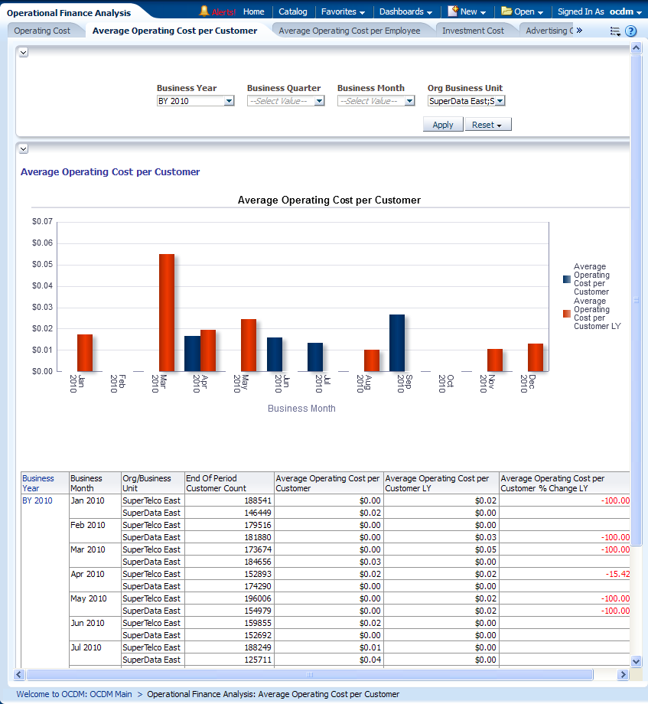648x704 pixels.
Task: Follow the OCDM Main breadcrumb link
Action: pos(112,694)
